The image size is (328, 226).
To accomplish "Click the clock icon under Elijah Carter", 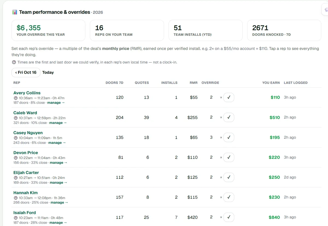I will [x=16, y=178].
